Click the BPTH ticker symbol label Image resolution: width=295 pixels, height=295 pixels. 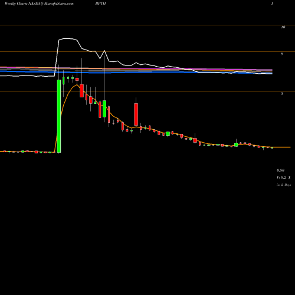pyautogui.click(x=100, y=4)
